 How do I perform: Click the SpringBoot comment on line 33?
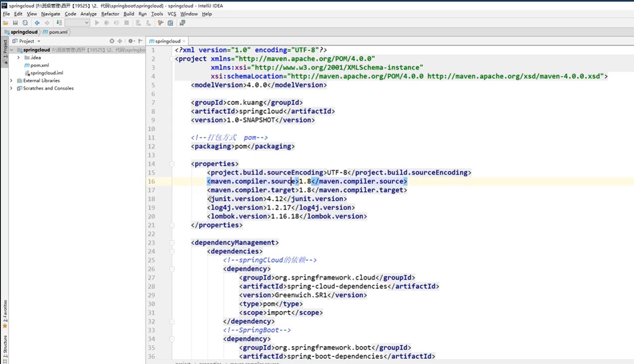[257, 330]
